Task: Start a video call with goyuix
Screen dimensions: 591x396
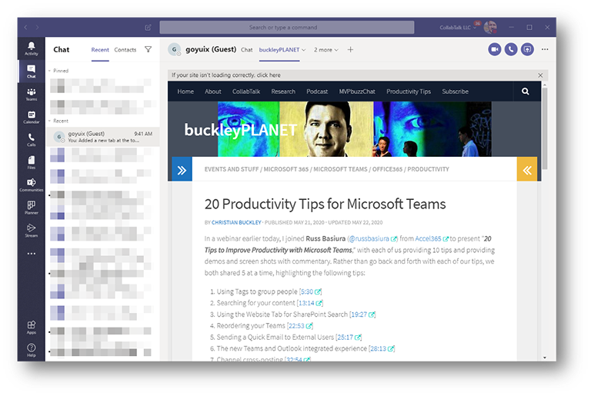Action: coord(495,49)
